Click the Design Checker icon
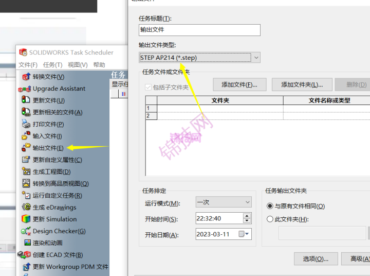This screenshot has height=276, width=370. click(x=26, y=231)
